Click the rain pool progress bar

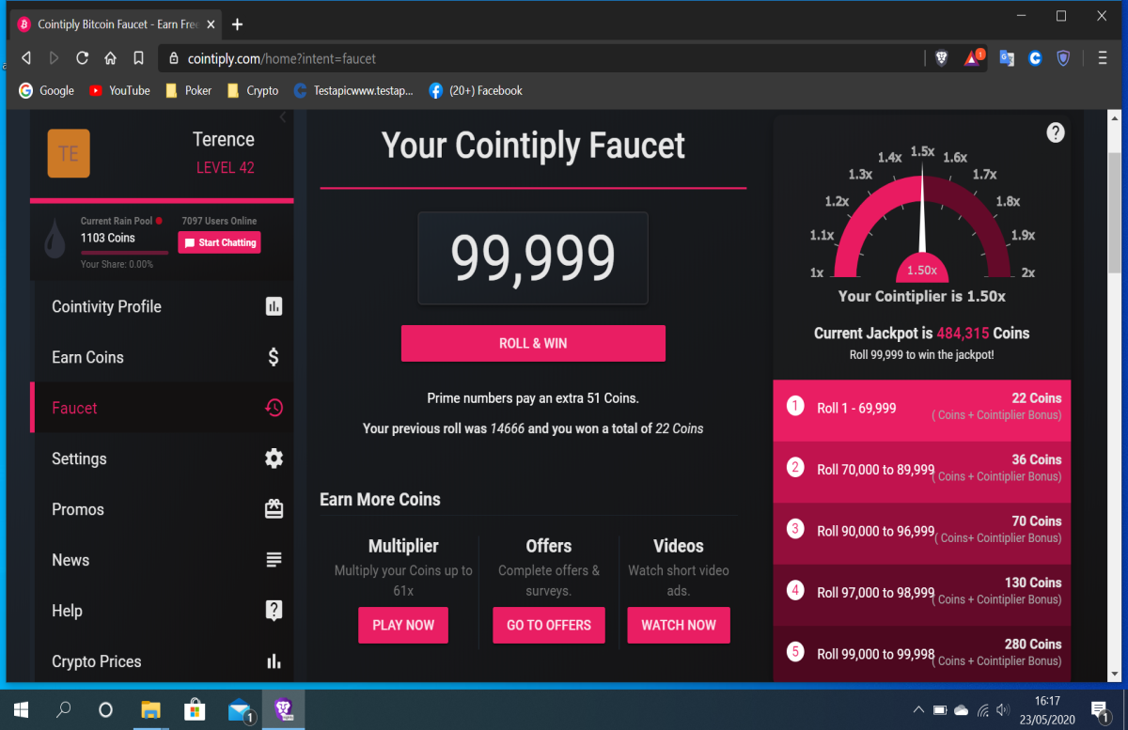tap(124, 253)
